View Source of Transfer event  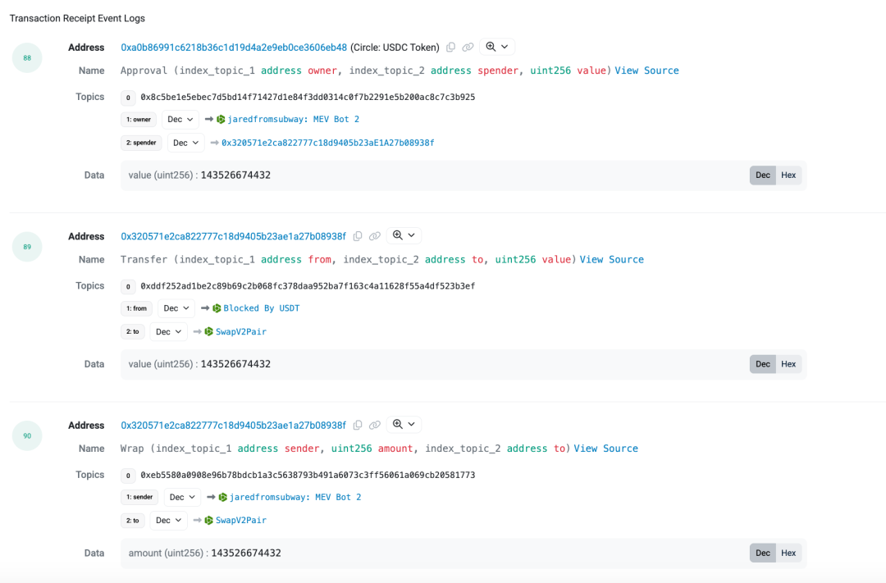[612, 259]
